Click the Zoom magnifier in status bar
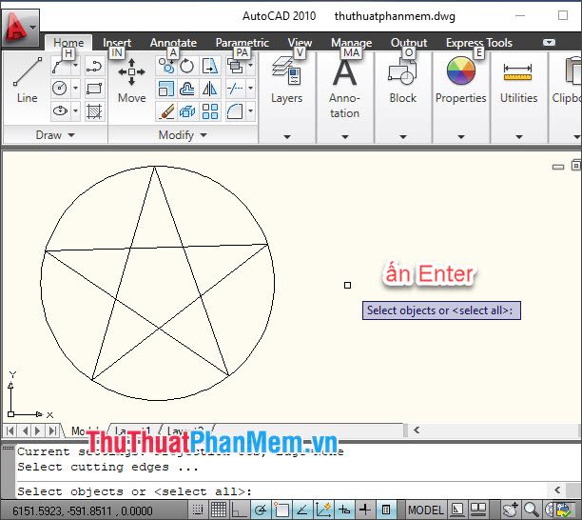582x520 pixels. (532, 510)
